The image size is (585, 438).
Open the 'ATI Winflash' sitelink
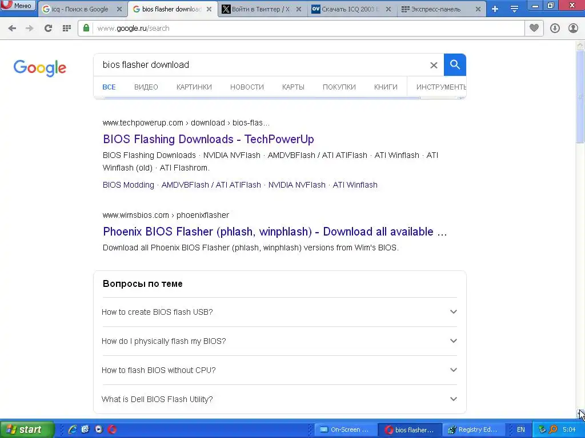(355, 185)
